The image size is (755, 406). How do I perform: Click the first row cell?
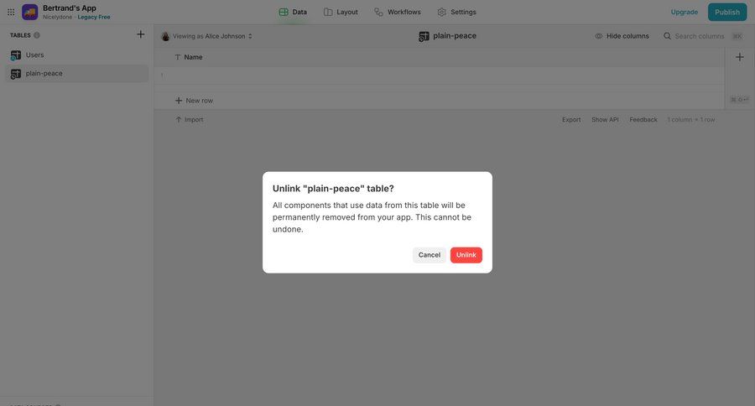439,75
